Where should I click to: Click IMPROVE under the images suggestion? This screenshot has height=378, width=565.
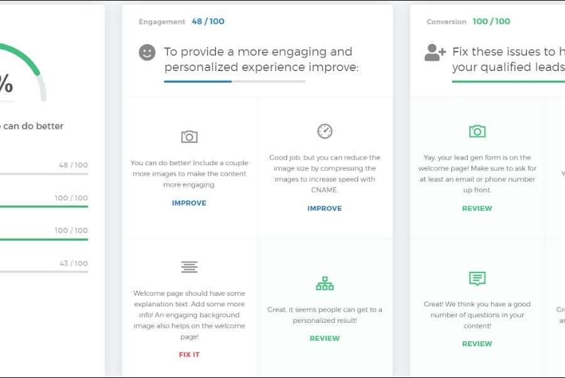point(189,203)
